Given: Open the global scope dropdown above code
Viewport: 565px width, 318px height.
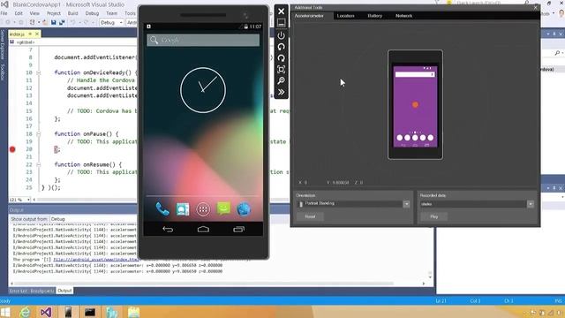Looking at the screenshot, I should click(x=72, y=42).
